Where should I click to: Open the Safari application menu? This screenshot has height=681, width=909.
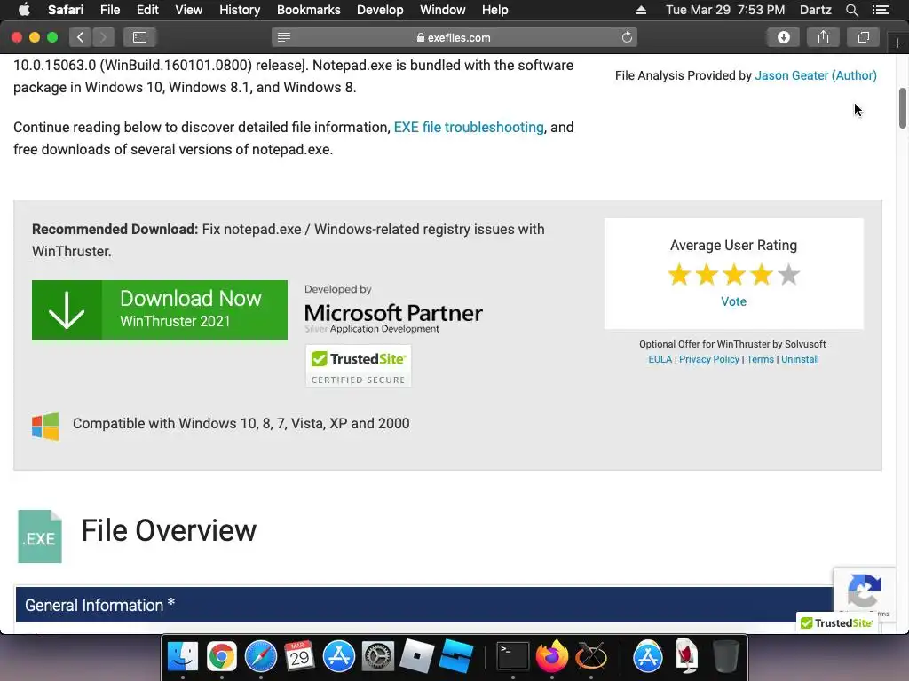tap(66, 10)
